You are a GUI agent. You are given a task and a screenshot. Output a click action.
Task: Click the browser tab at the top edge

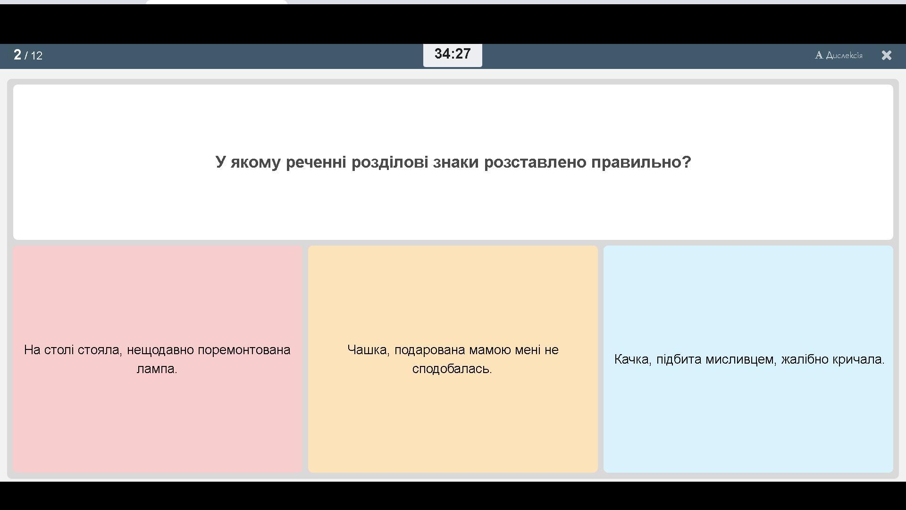coord(217,2)
